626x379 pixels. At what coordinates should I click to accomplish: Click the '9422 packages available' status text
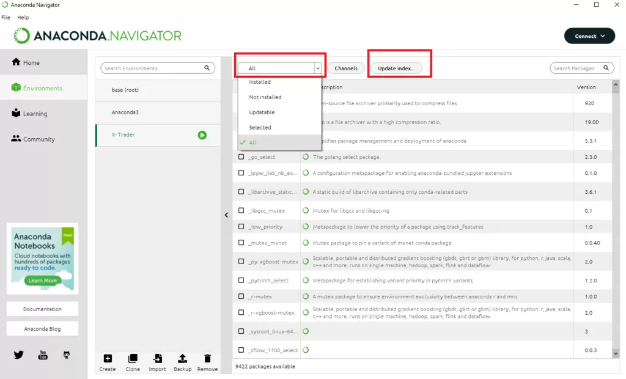pyautogui.click(x=265, y=366)
